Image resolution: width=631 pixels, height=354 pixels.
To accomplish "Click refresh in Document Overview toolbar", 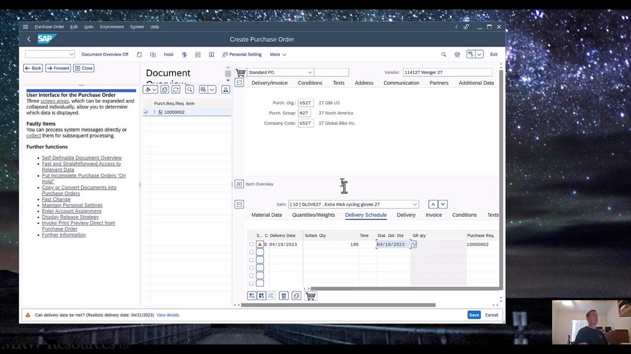I will (x=175, y=89).
